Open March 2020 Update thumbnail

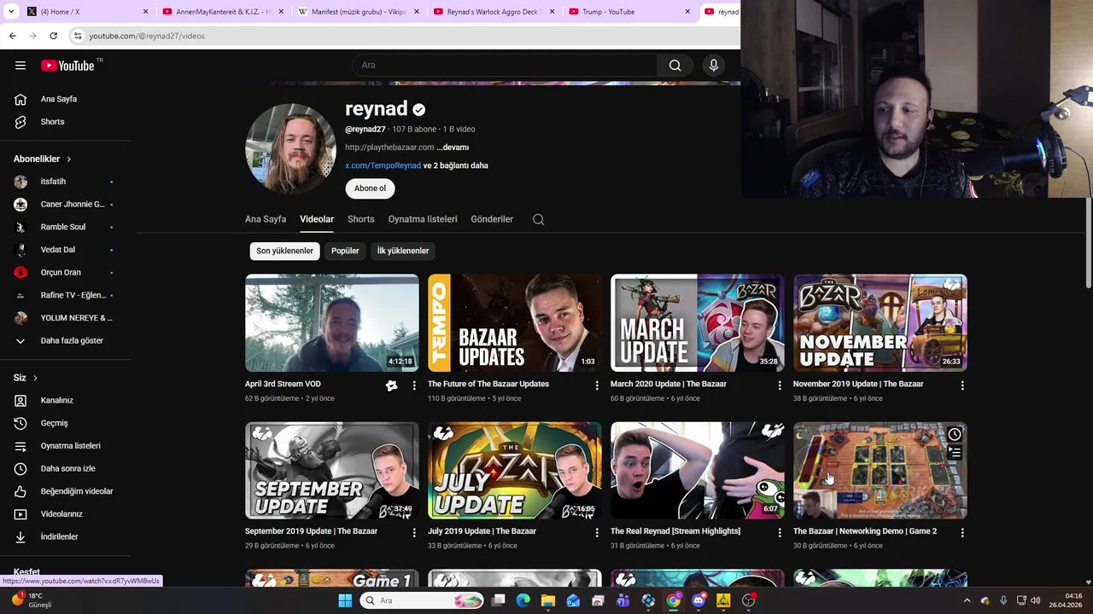(698, 322)
